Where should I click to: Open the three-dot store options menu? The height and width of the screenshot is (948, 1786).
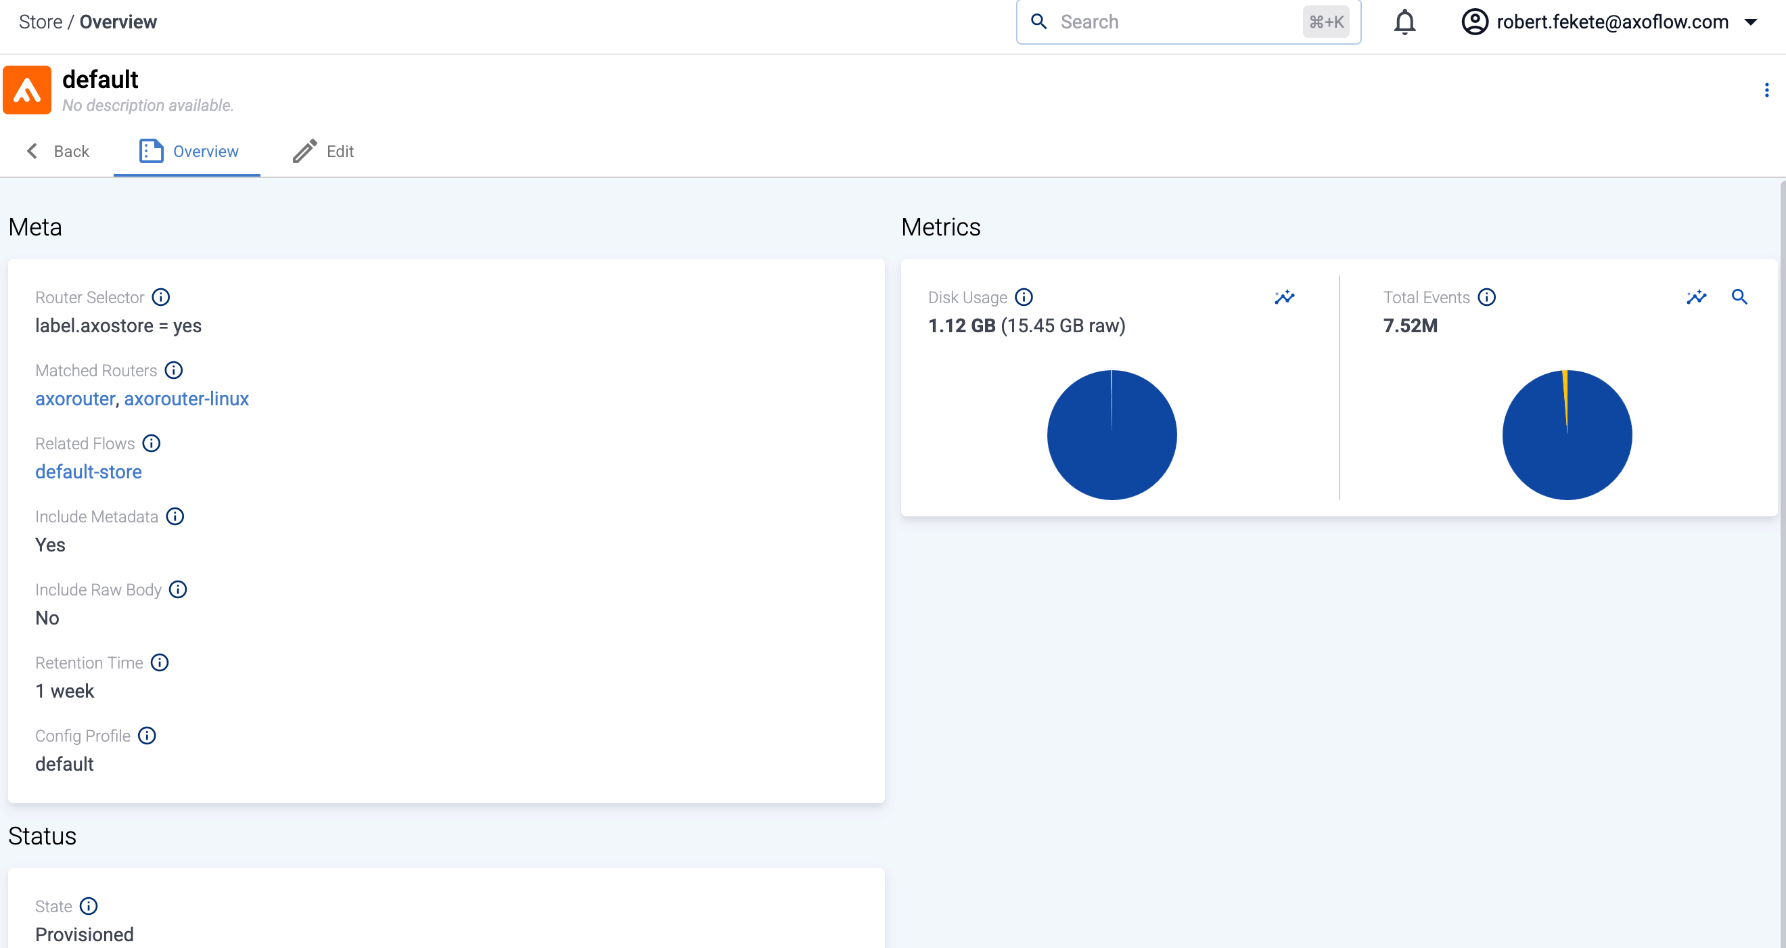pos(1766,90)
